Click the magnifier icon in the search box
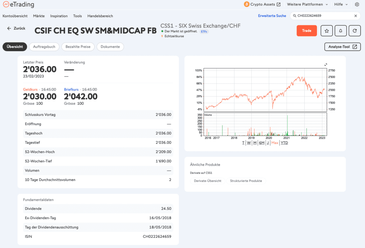The width and height of the screenshot is (365, 248). pos(294,16)
